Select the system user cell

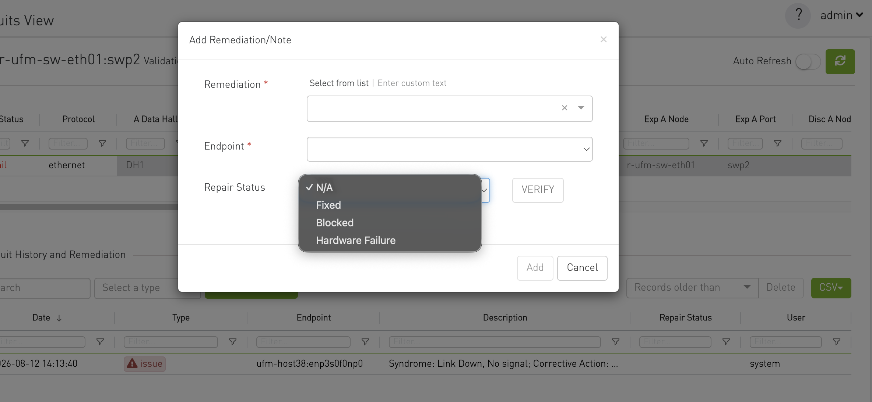tap(764, 364)
